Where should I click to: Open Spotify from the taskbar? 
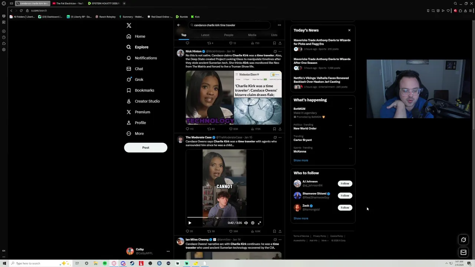coord(105,263)
